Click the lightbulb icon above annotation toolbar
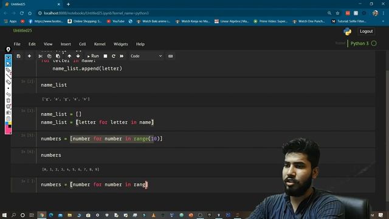 point(8,49)
